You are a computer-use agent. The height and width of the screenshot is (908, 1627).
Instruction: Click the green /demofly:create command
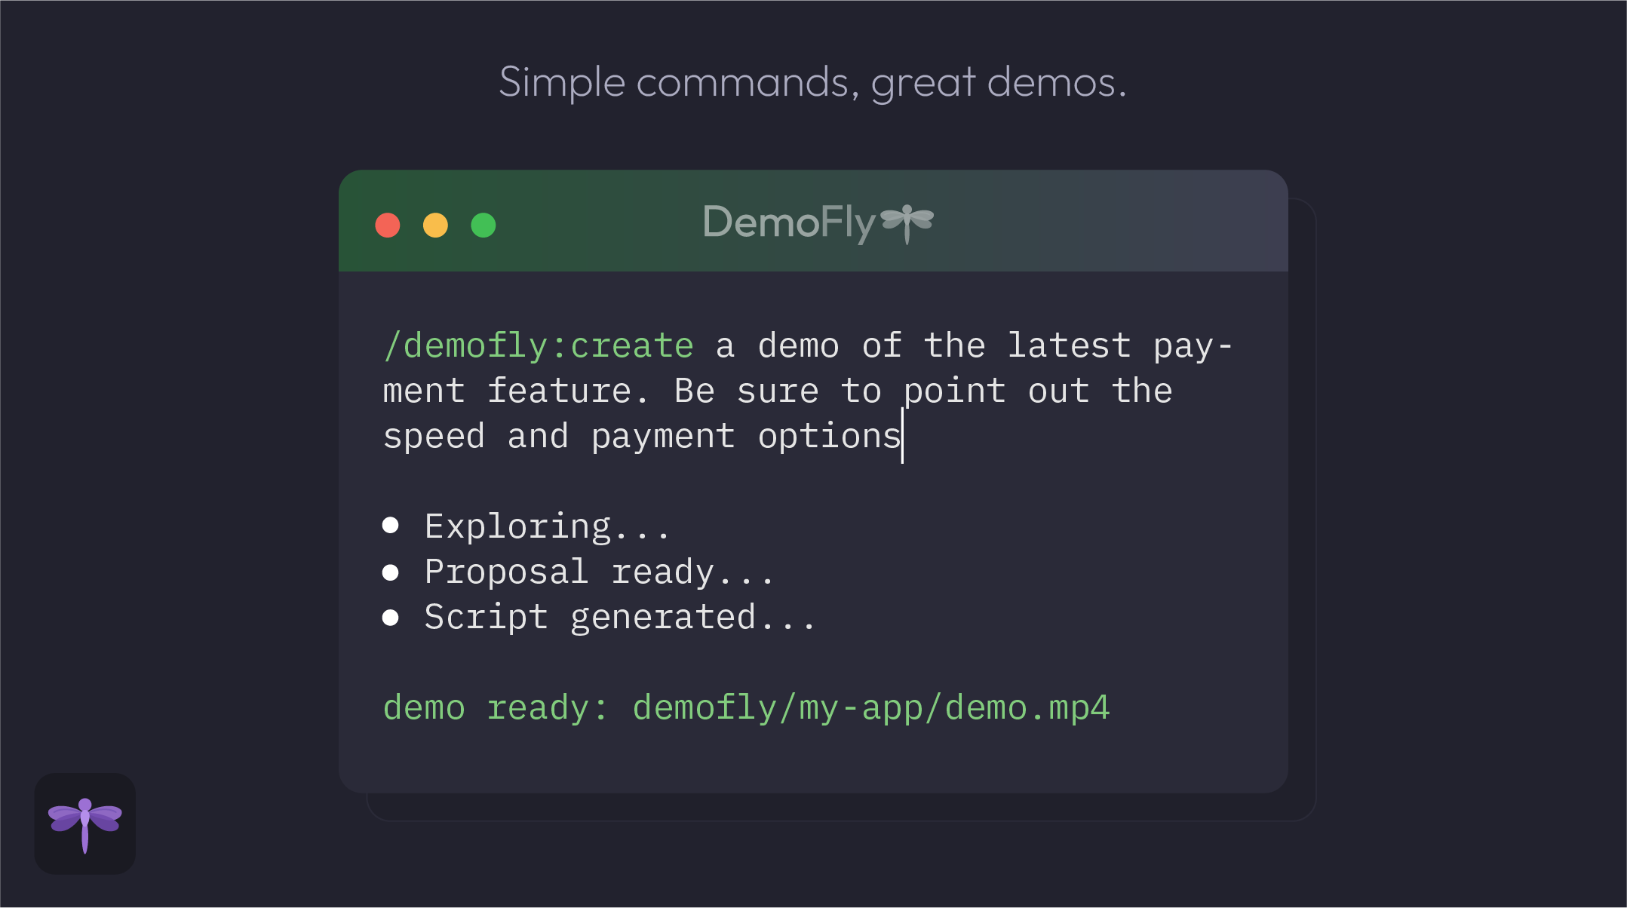pos(538,345)
